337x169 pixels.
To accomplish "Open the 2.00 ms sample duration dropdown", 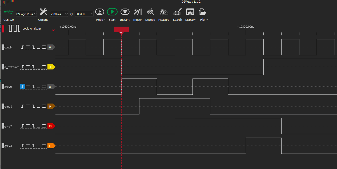I will (59, 14).
